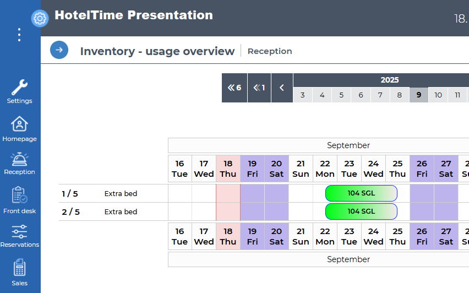Click the top 18 Thu day header
Viewport: 469px width, 293px height.
228,169
